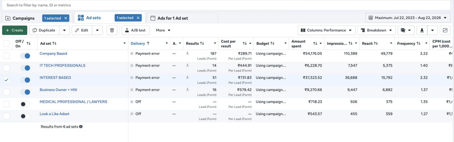Click the search filter input field
The width and height of the screenshot is (454, 142).
226,5
